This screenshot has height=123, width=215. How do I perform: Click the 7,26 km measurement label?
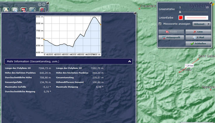[189, 66]
